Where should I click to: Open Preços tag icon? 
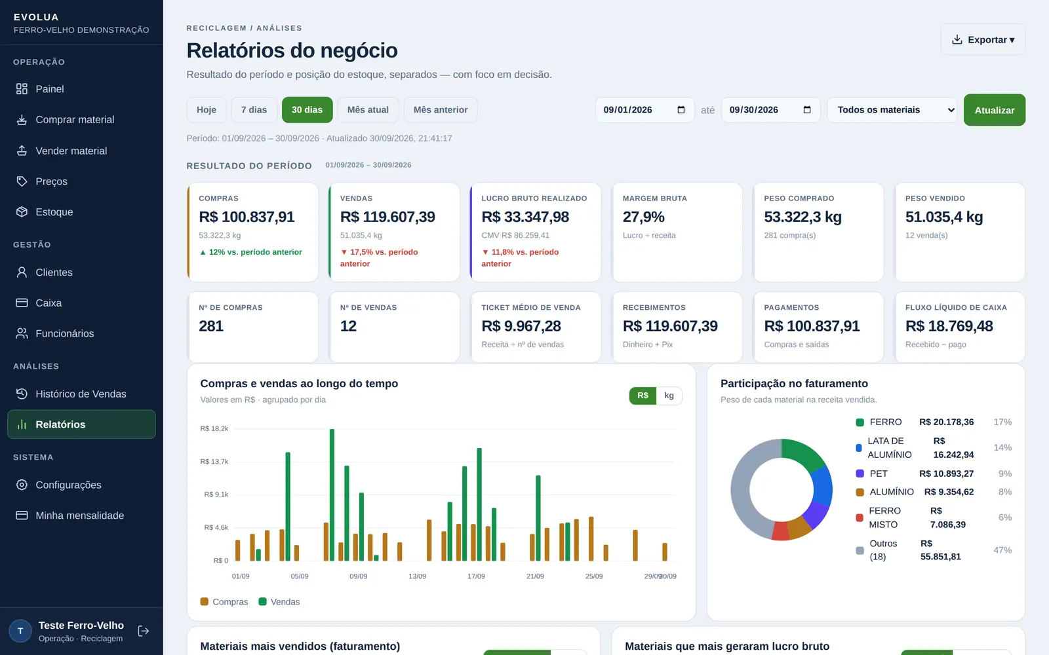pyautogui.click(x=22, y=181)
